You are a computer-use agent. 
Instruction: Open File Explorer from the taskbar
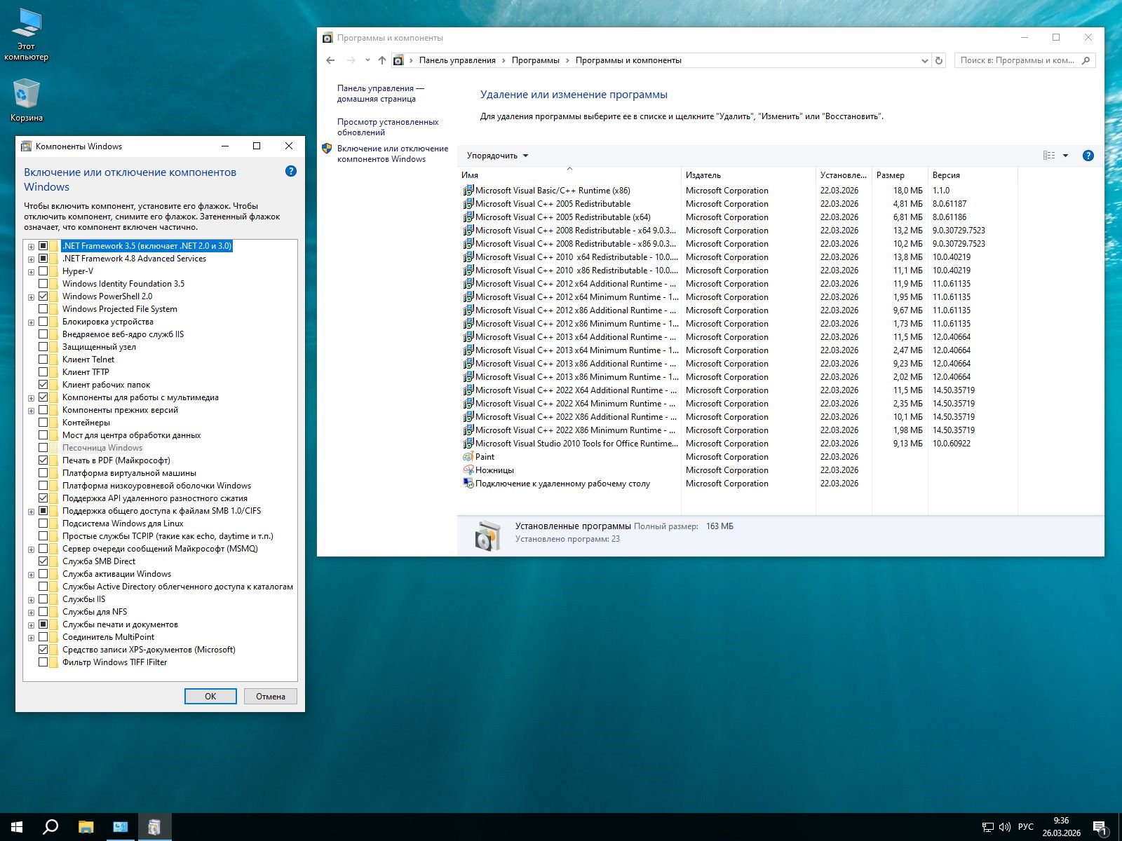86,827
